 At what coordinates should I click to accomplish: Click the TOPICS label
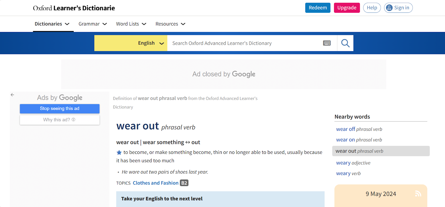123,183
